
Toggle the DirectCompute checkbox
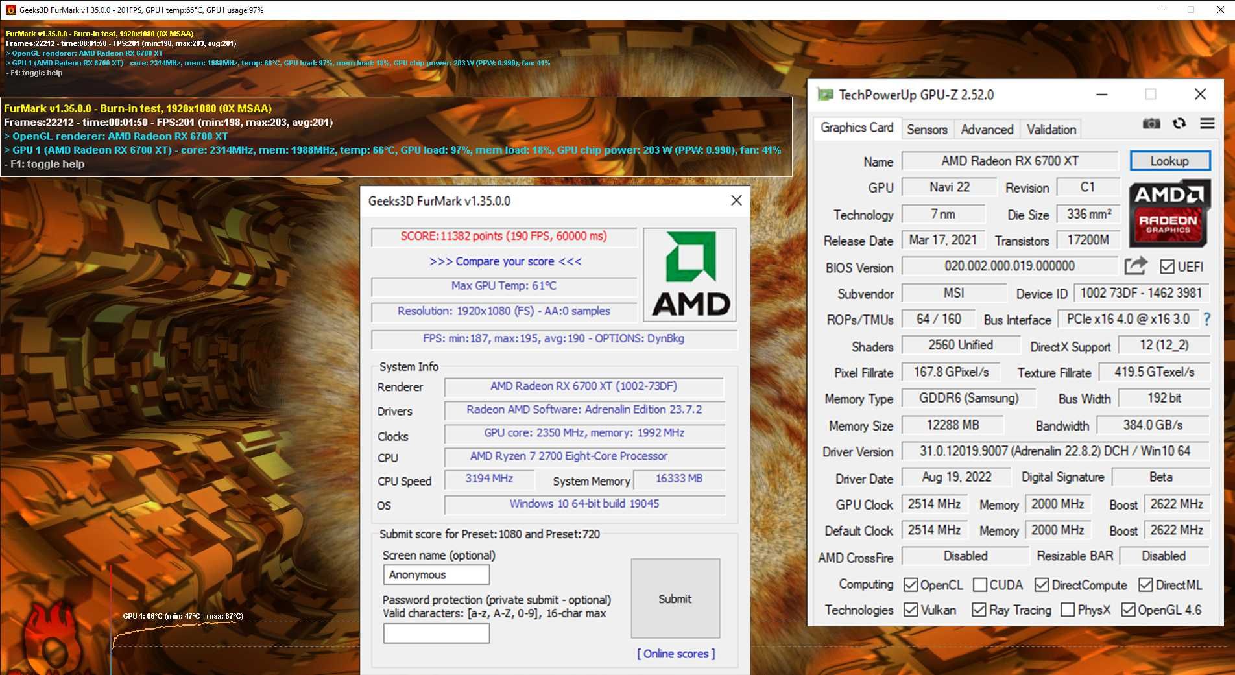[1042, 585]
